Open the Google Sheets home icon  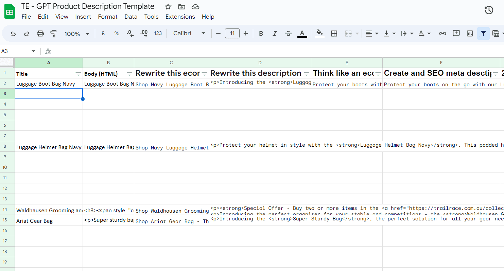(x=10, y=12)
